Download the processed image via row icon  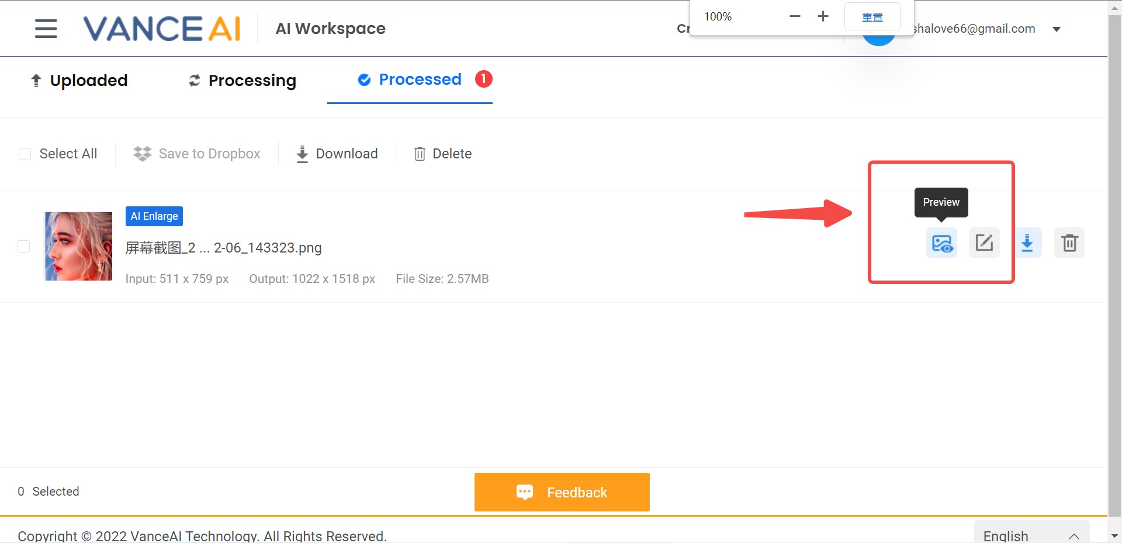1027,243
